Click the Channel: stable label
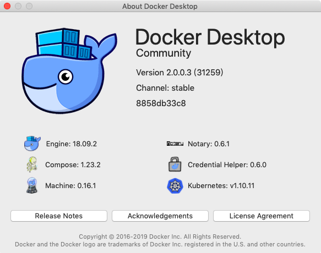This screenshot has height=253, width=321. pos(165,88)
